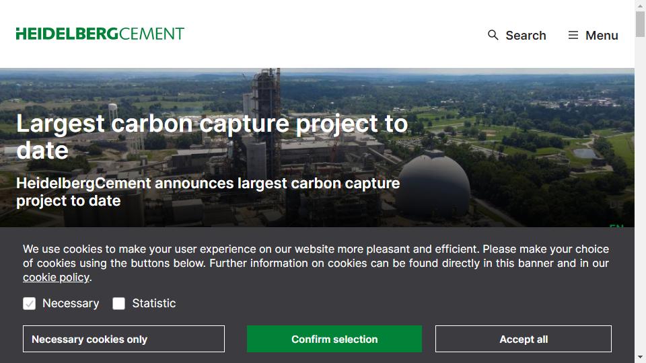Toggle the Necessary cookies checkbox
The image size is (646, 363).
pos(29,304)
